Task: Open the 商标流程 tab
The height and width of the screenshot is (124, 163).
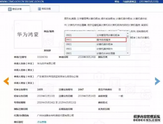Action: tap(45, 9)
